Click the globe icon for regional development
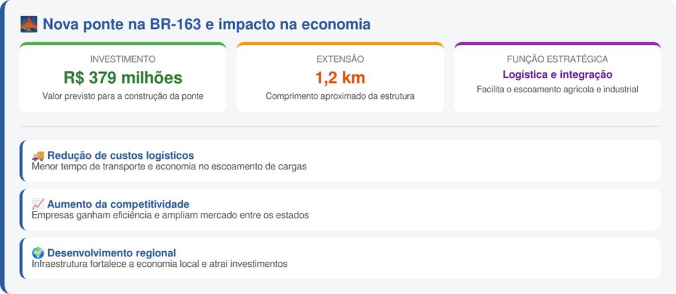676x294 pixels. (38, 253)
